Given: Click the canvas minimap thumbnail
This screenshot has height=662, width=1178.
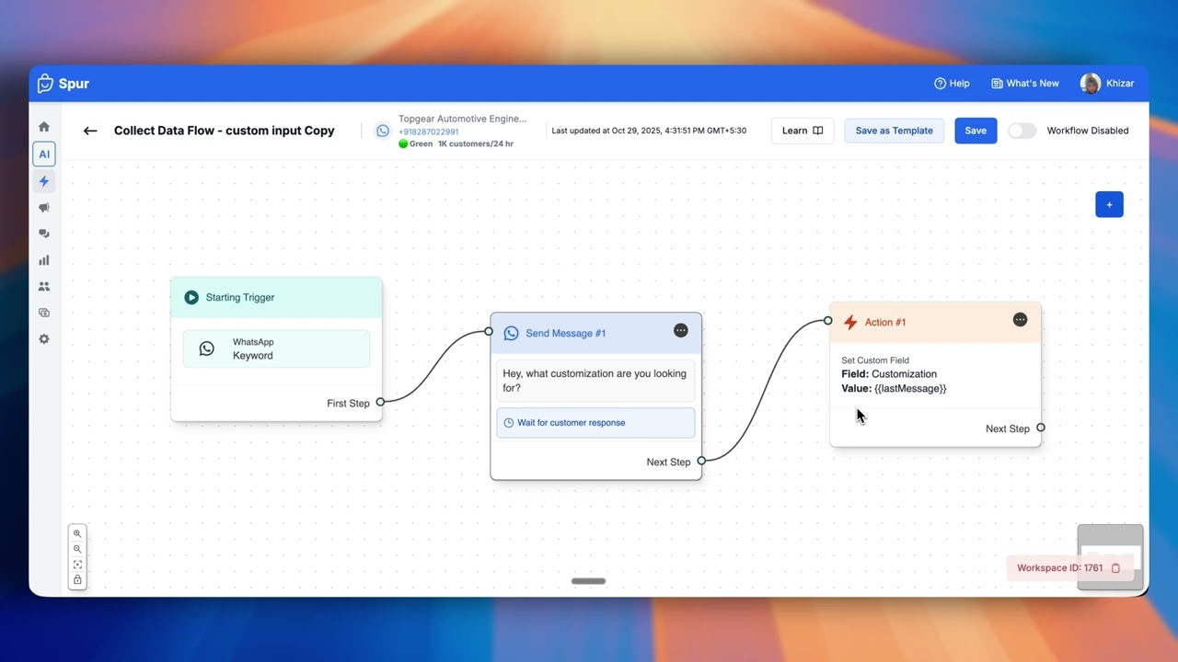Looking at the screenshot, I should pyautogui.click(x=1110, y=556).
